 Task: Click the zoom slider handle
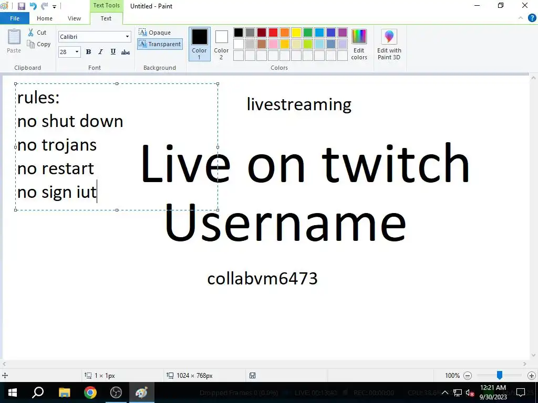pos(500,375)
